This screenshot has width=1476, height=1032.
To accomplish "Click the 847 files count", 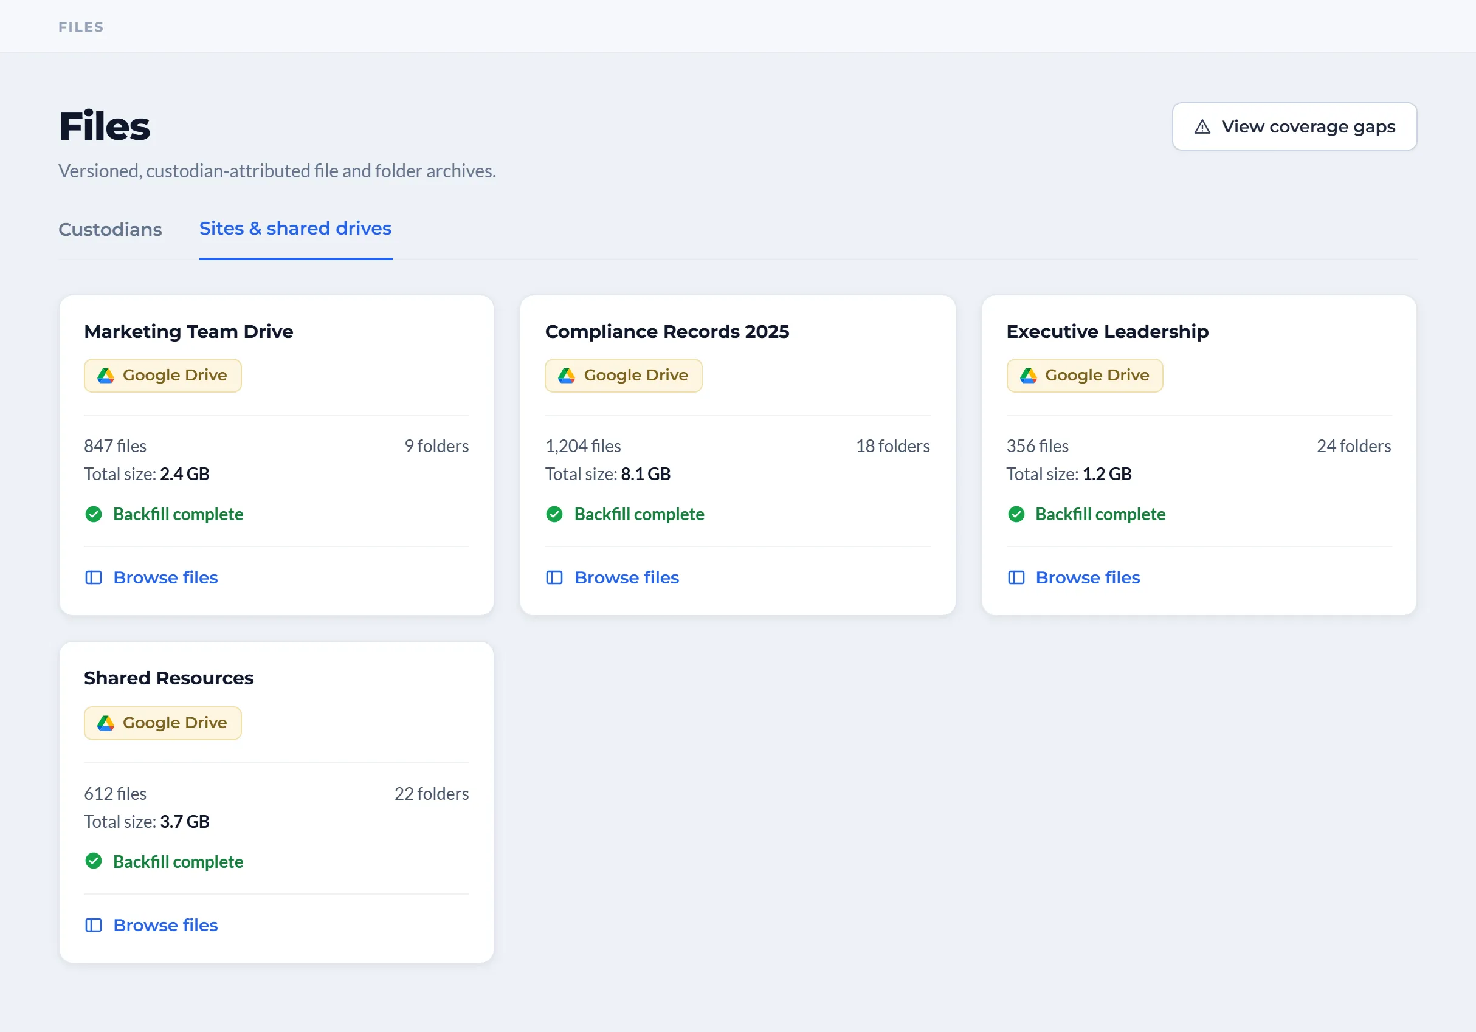I will point(115,446).
